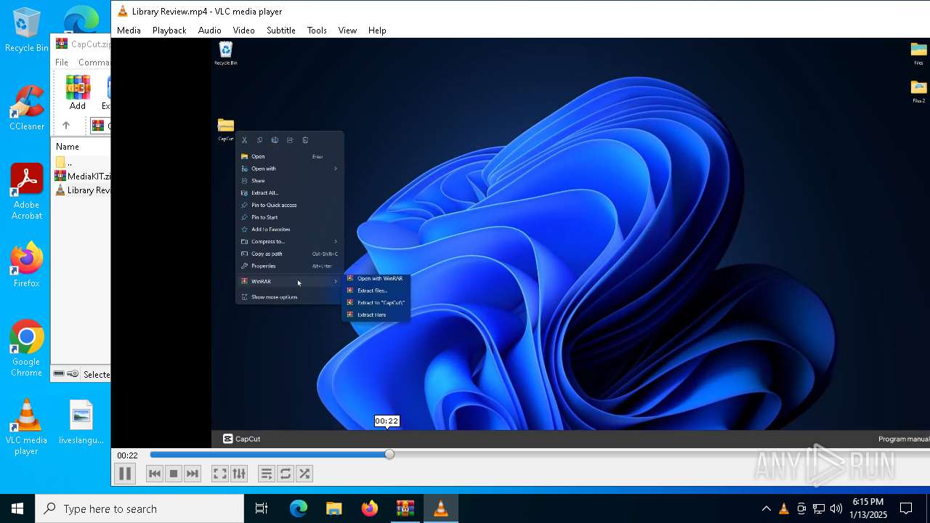This screenshot has height=523, width=930.
Task: Select MediaKIT.zip in the WinRAR list
Action: (83, 176)
